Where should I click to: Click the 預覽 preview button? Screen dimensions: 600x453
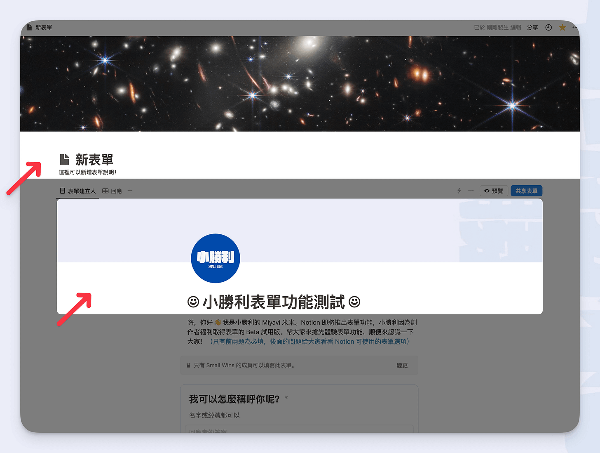[494, 191]
